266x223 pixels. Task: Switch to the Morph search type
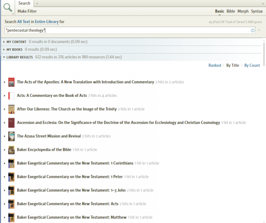[243, 11]
